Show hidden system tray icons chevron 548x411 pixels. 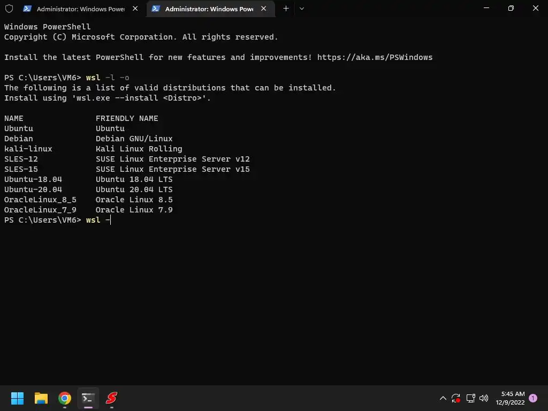[x=443, y=398]
